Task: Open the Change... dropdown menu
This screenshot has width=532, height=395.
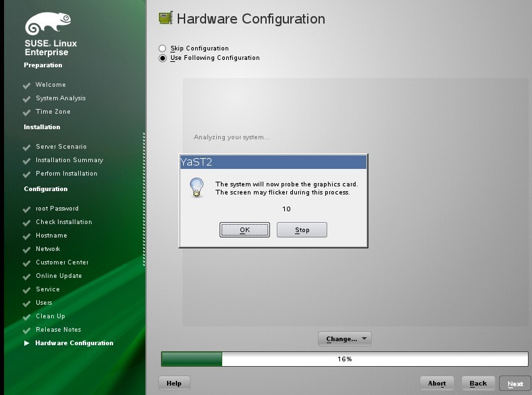Action: (345, 338)
